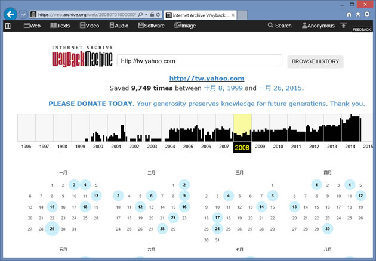Viewport: 376px width, 261px height.
Task: Open favorites star icon
Action: coord(358,14)
